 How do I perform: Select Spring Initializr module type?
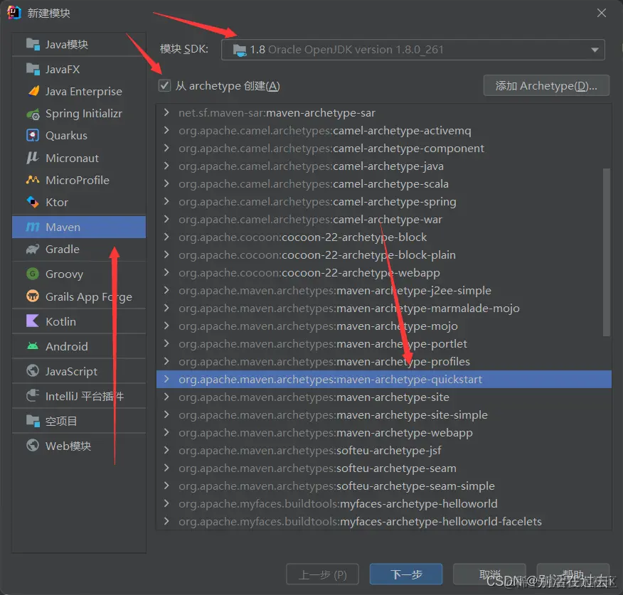[79, 114]
